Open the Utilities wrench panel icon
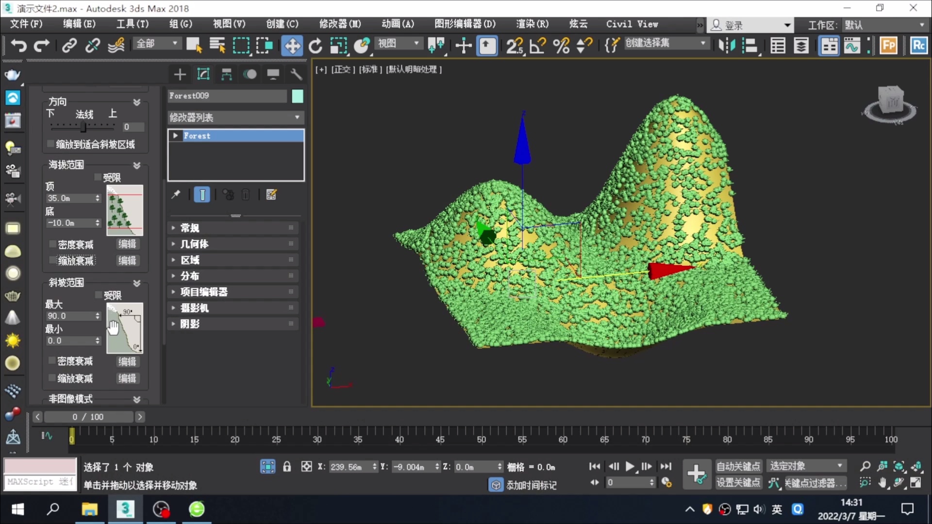 point(296,74)
